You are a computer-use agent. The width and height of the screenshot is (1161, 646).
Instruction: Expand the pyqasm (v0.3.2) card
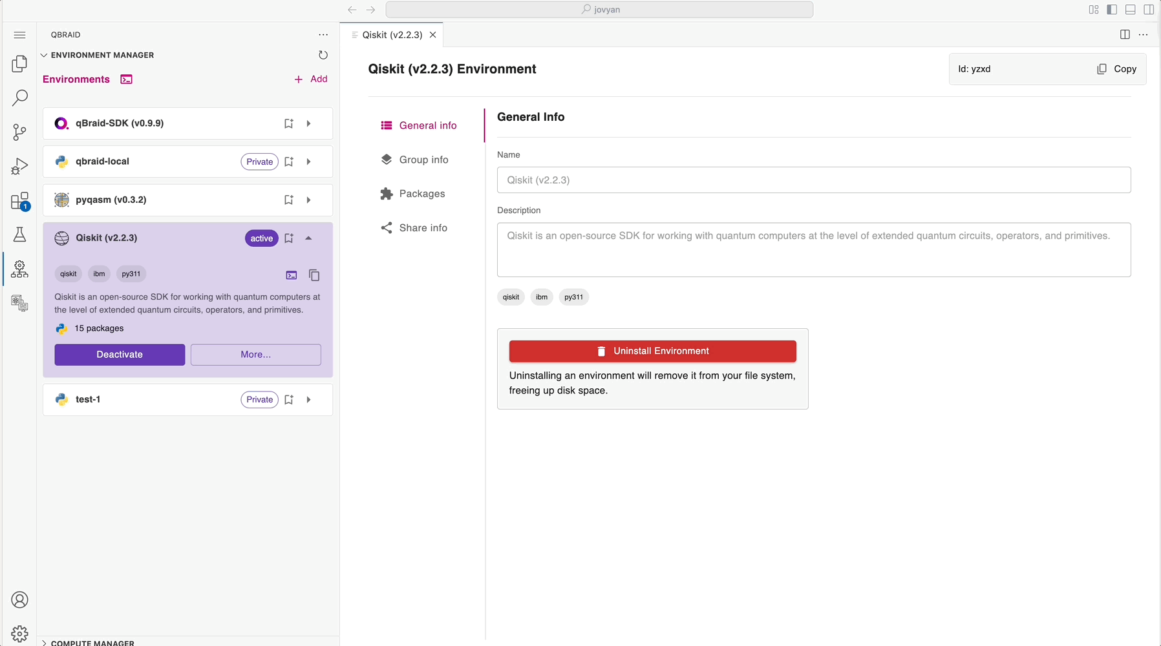[309, 200]
